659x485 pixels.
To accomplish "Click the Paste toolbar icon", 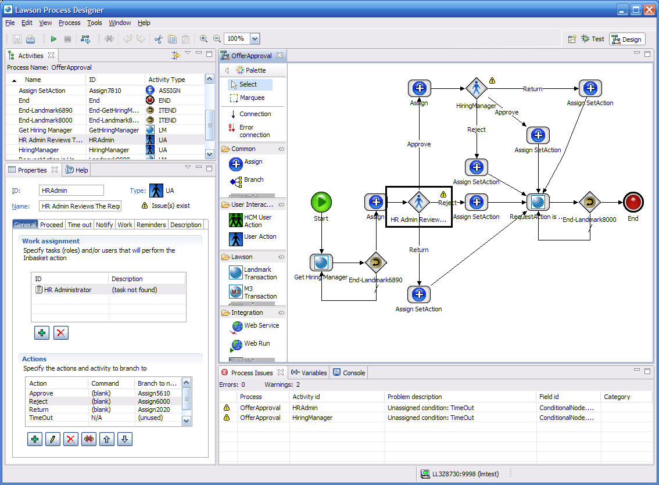I will [x=185, y=39].
